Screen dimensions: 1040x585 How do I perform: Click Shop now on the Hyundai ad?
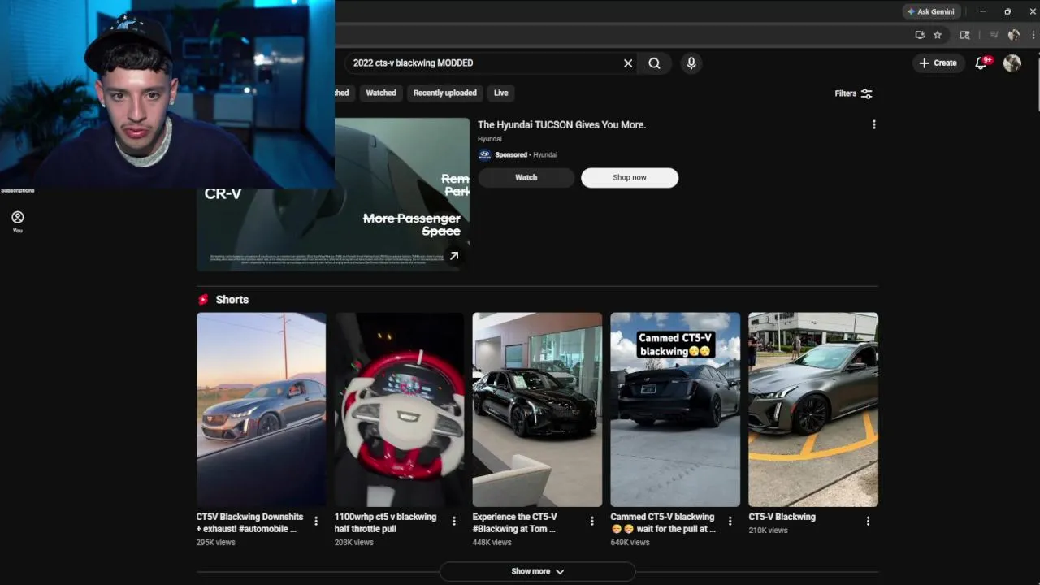click(630, 178)
